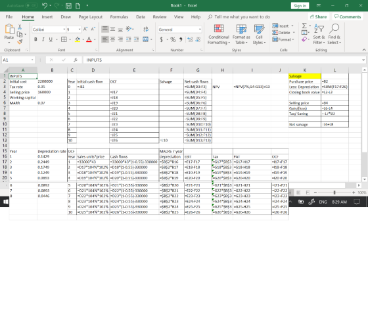Click the AutoSum sigma icon
This screenshot has height=314, width=368.
(x=304, y=26)
